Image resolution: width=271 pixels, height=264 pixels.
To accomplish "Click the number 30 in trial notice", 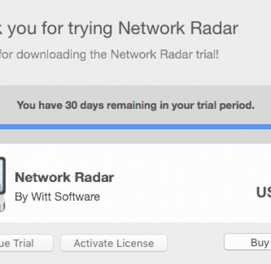I will (x=71, y=105).
